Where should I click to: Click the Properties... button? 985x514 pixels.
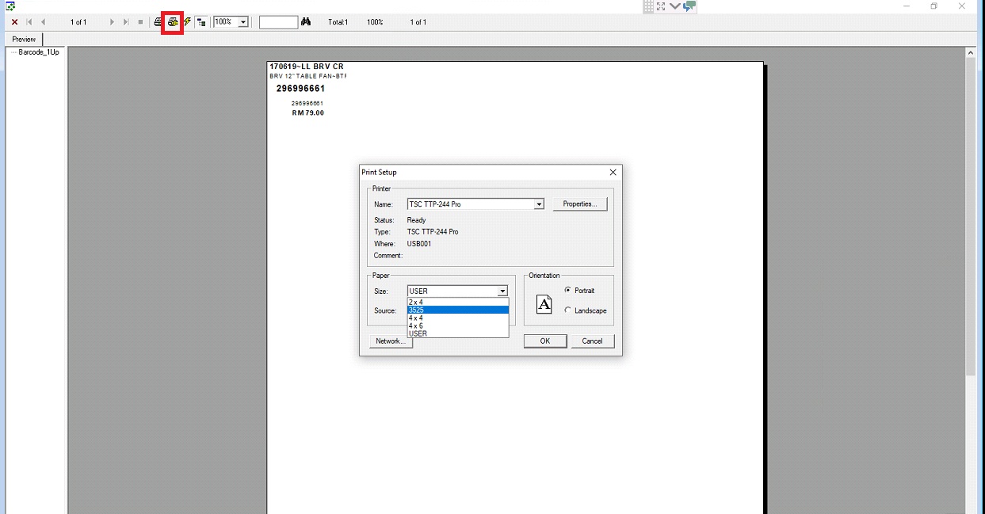(579, 204)
